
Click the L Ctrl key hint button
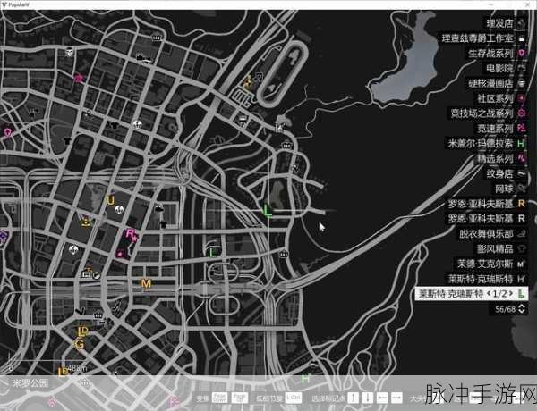[x=294, y=398]
